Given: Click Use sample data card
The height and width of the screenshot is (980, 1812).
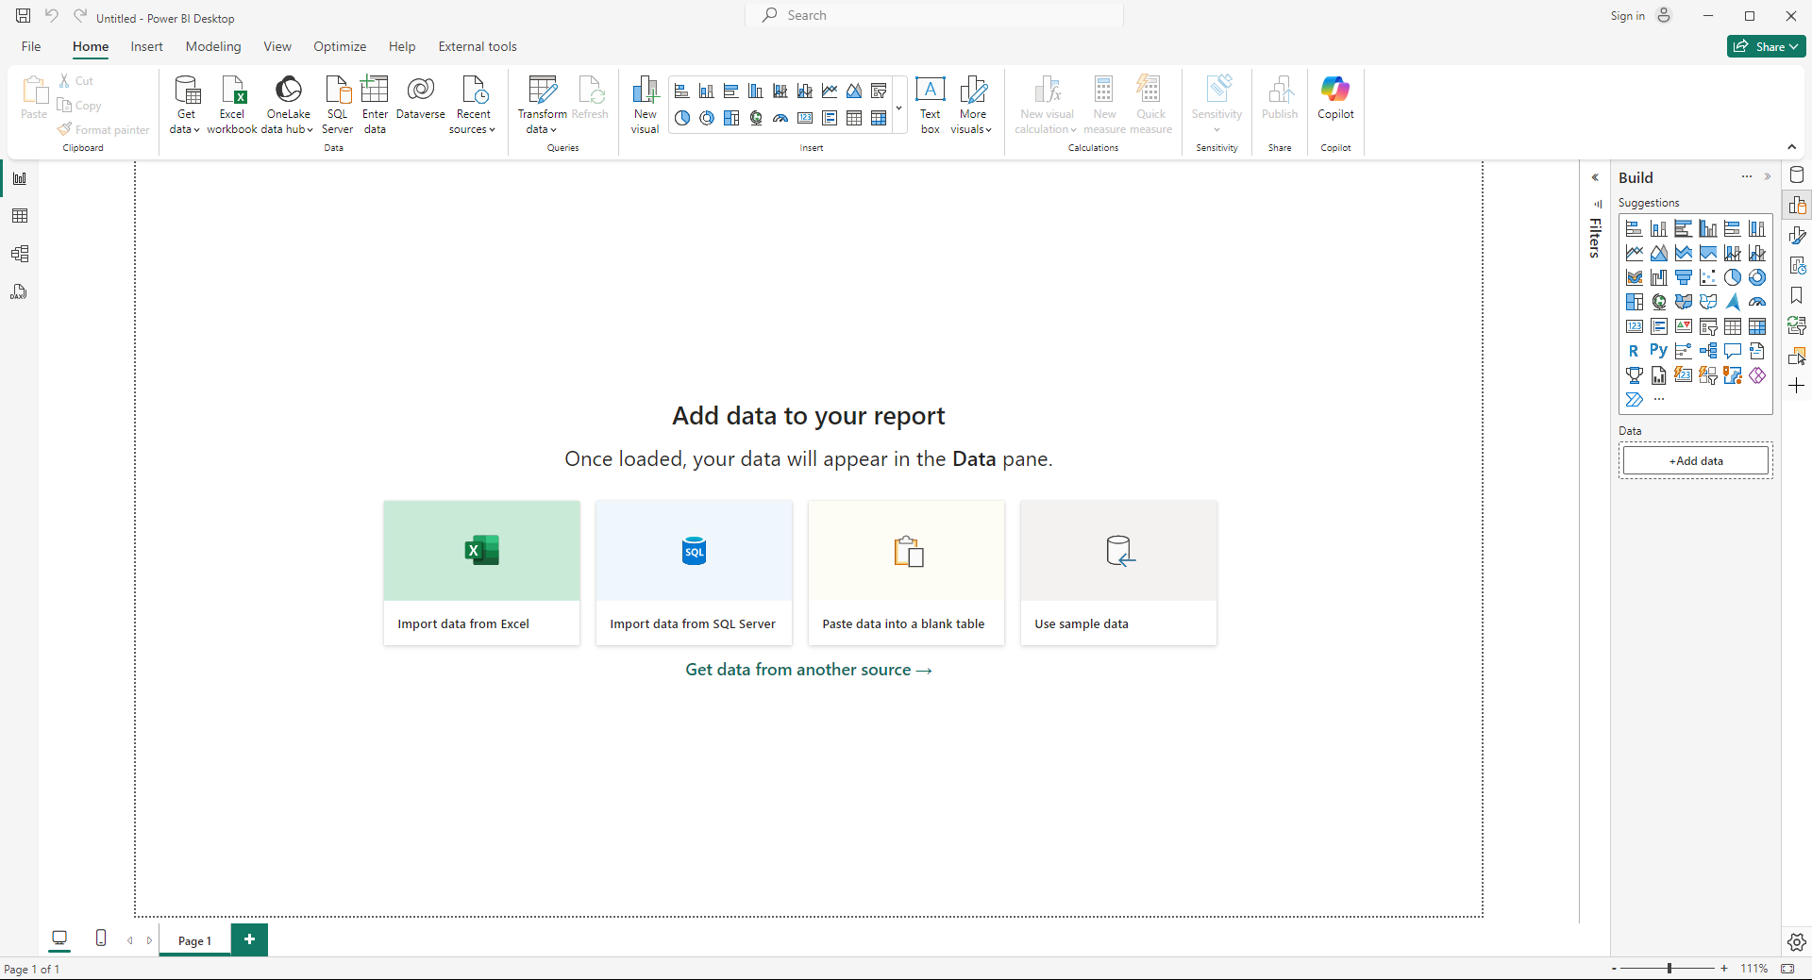Looking at the screenshot, I should click(1118, 573).
